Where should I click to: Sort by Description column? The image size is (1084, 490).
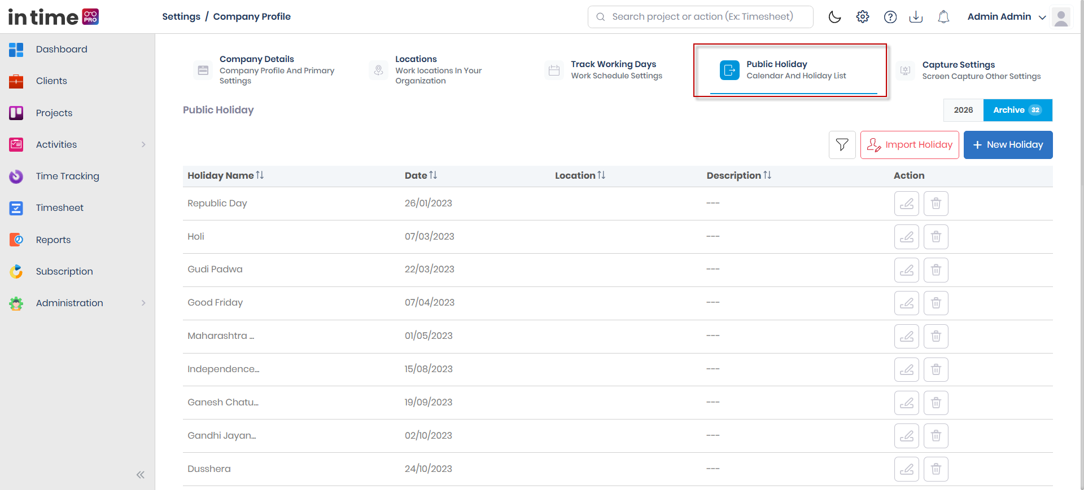click(x=738, y=175)
